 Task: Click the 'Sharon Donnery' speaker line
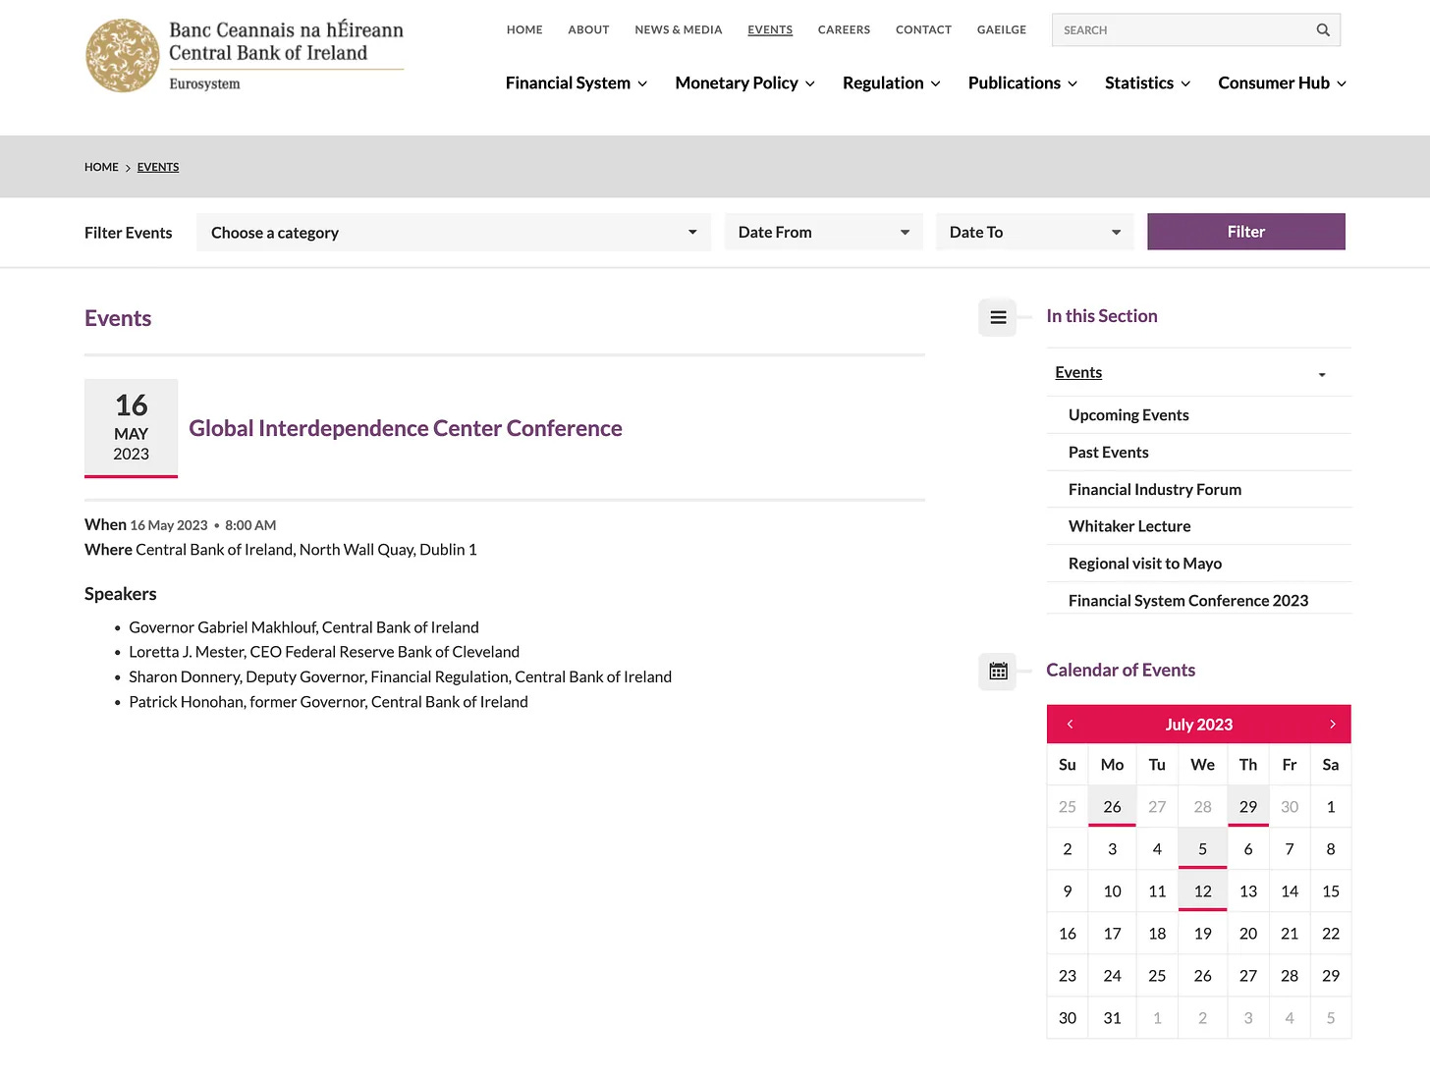coord(401,677)
